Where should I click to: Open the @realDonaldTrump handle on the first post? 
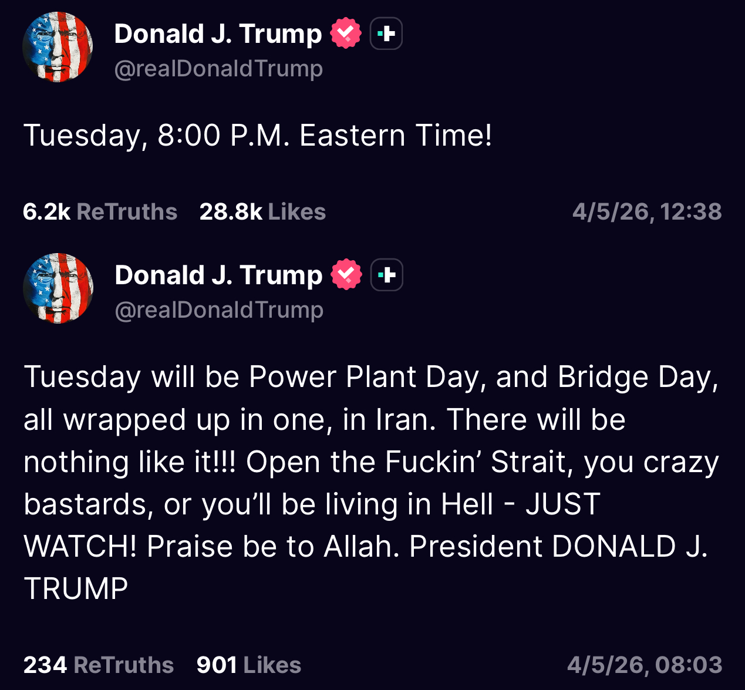218,69
